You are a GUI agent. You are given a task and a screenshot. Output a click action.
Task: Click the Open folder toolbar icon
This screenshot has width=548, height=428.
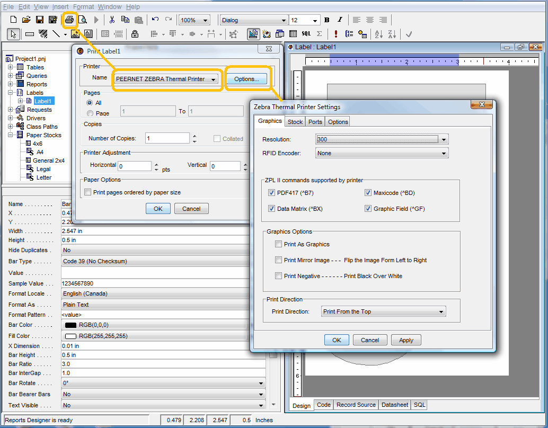point(26,20)
